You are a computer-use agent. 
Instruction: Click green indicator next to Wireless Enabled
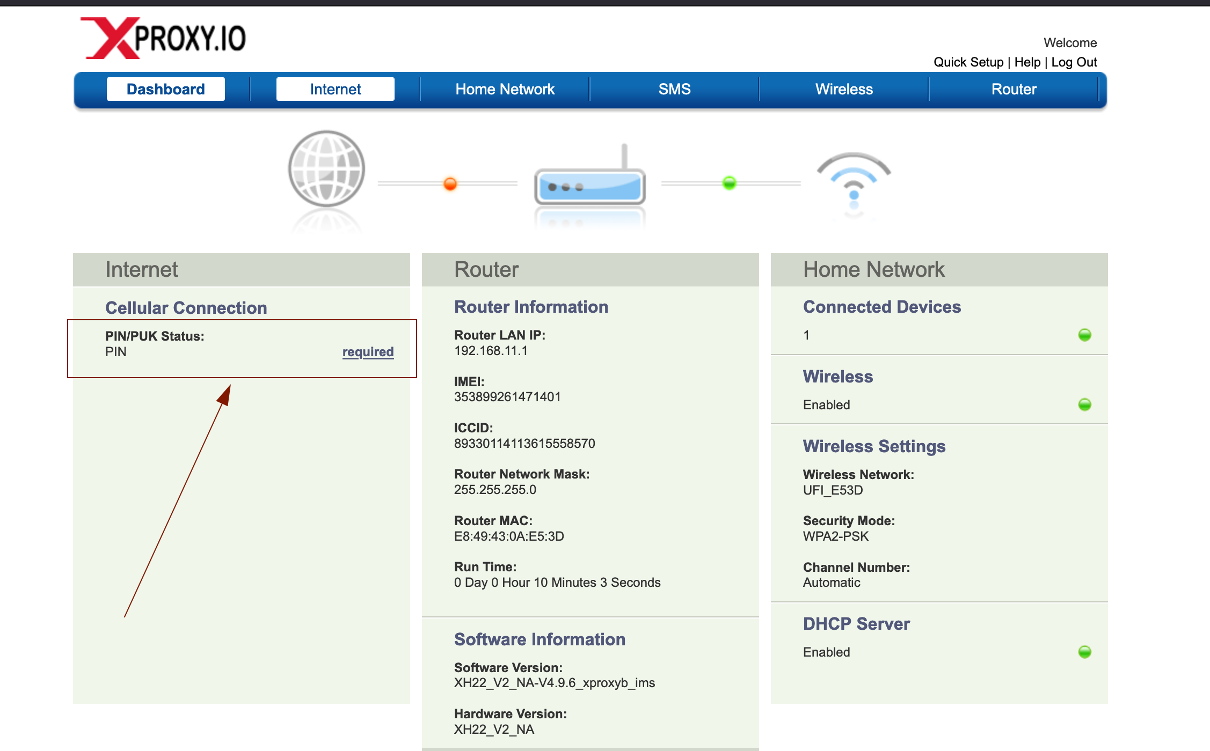1084,404
